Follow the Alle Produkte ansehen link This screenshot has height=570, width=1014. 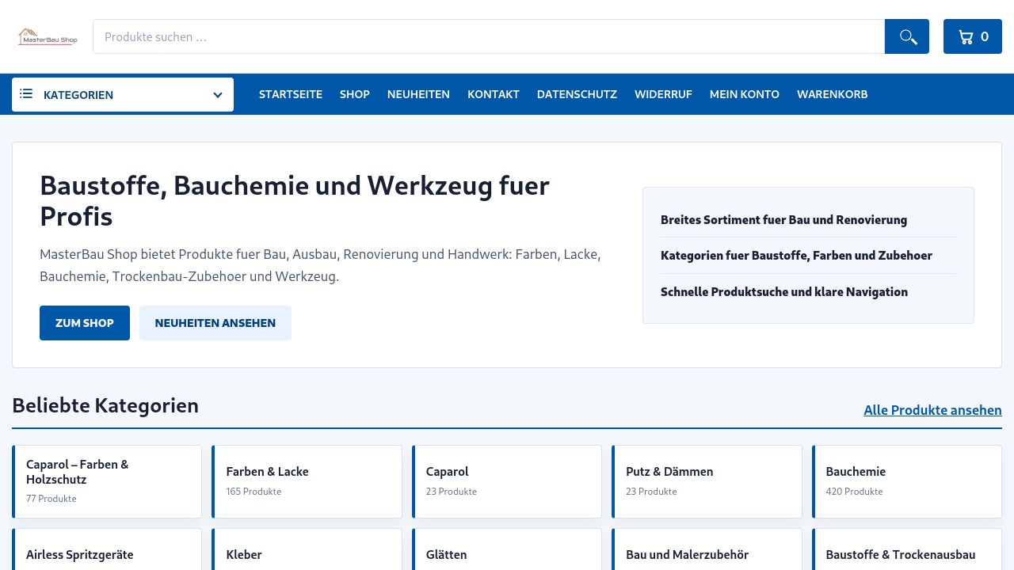point(932,410)
